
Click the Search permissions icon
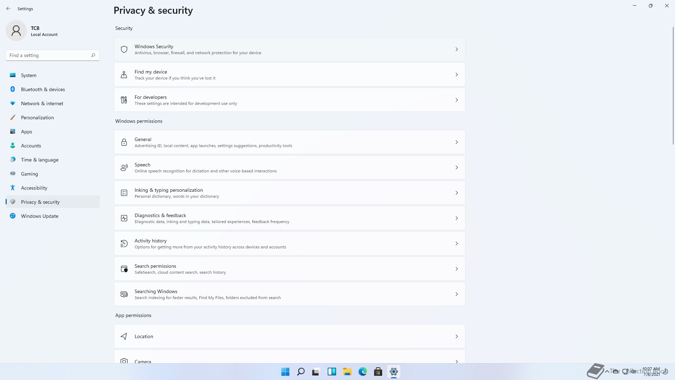pyautogui.click(x=124, y=269)
